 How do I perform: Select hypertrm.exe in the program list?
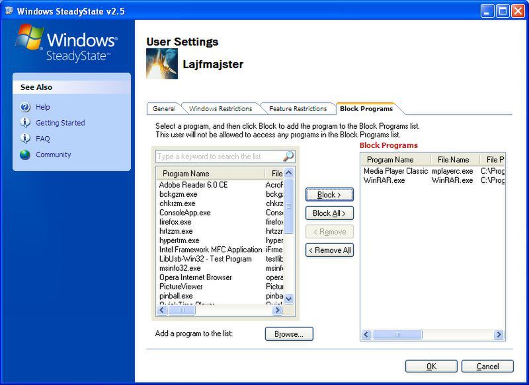(221, 240)
